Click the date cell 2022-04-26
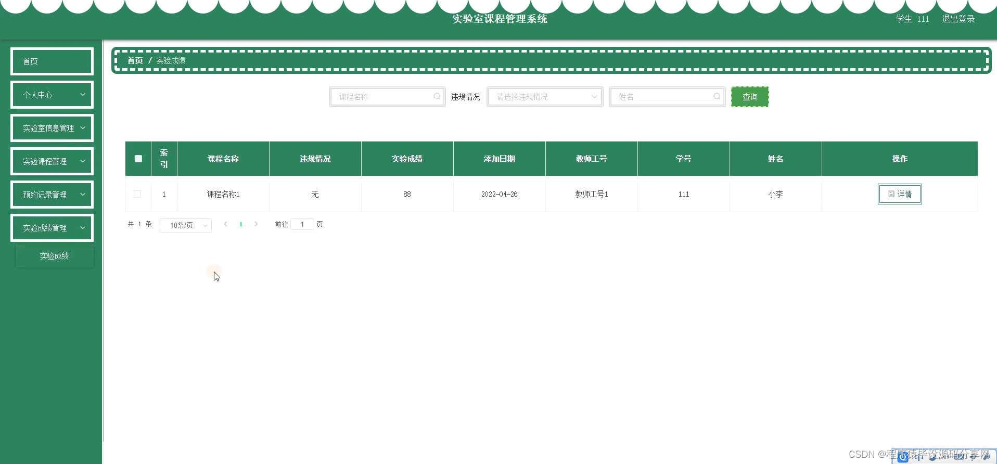Screen dimensions: 997x464 [500, 194]
